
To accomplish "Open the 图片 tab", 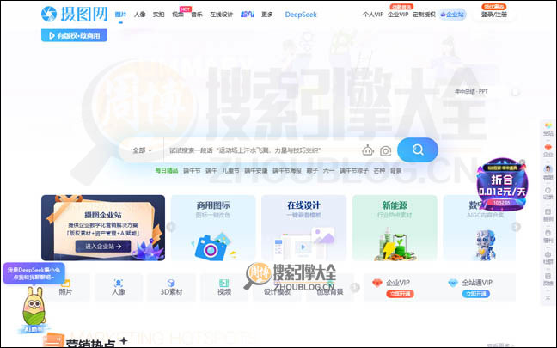I will (x=120, y=15).
